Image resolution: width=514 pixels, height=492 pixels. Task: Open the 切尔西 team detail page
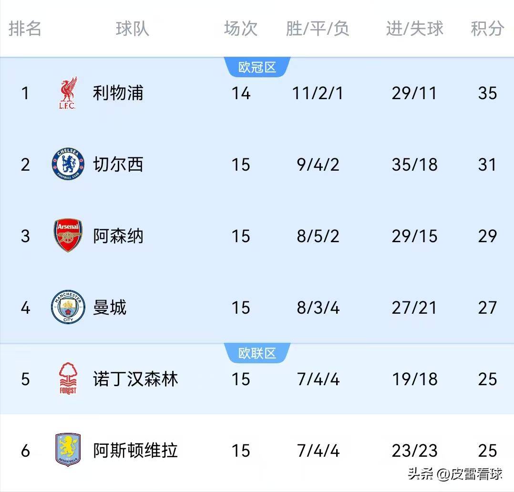tap(117, 165)
